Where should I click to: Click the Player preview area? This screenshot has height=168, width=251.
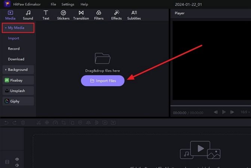(212, 60)
